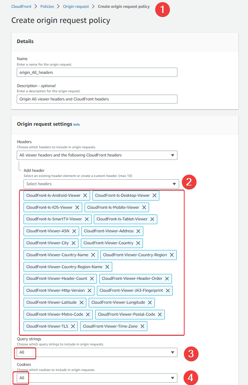Delete the CloudFront-Viewer-Country tag via X
This screenshot has width=248, height=385.
pyautogui.click(x=138, y=243)
